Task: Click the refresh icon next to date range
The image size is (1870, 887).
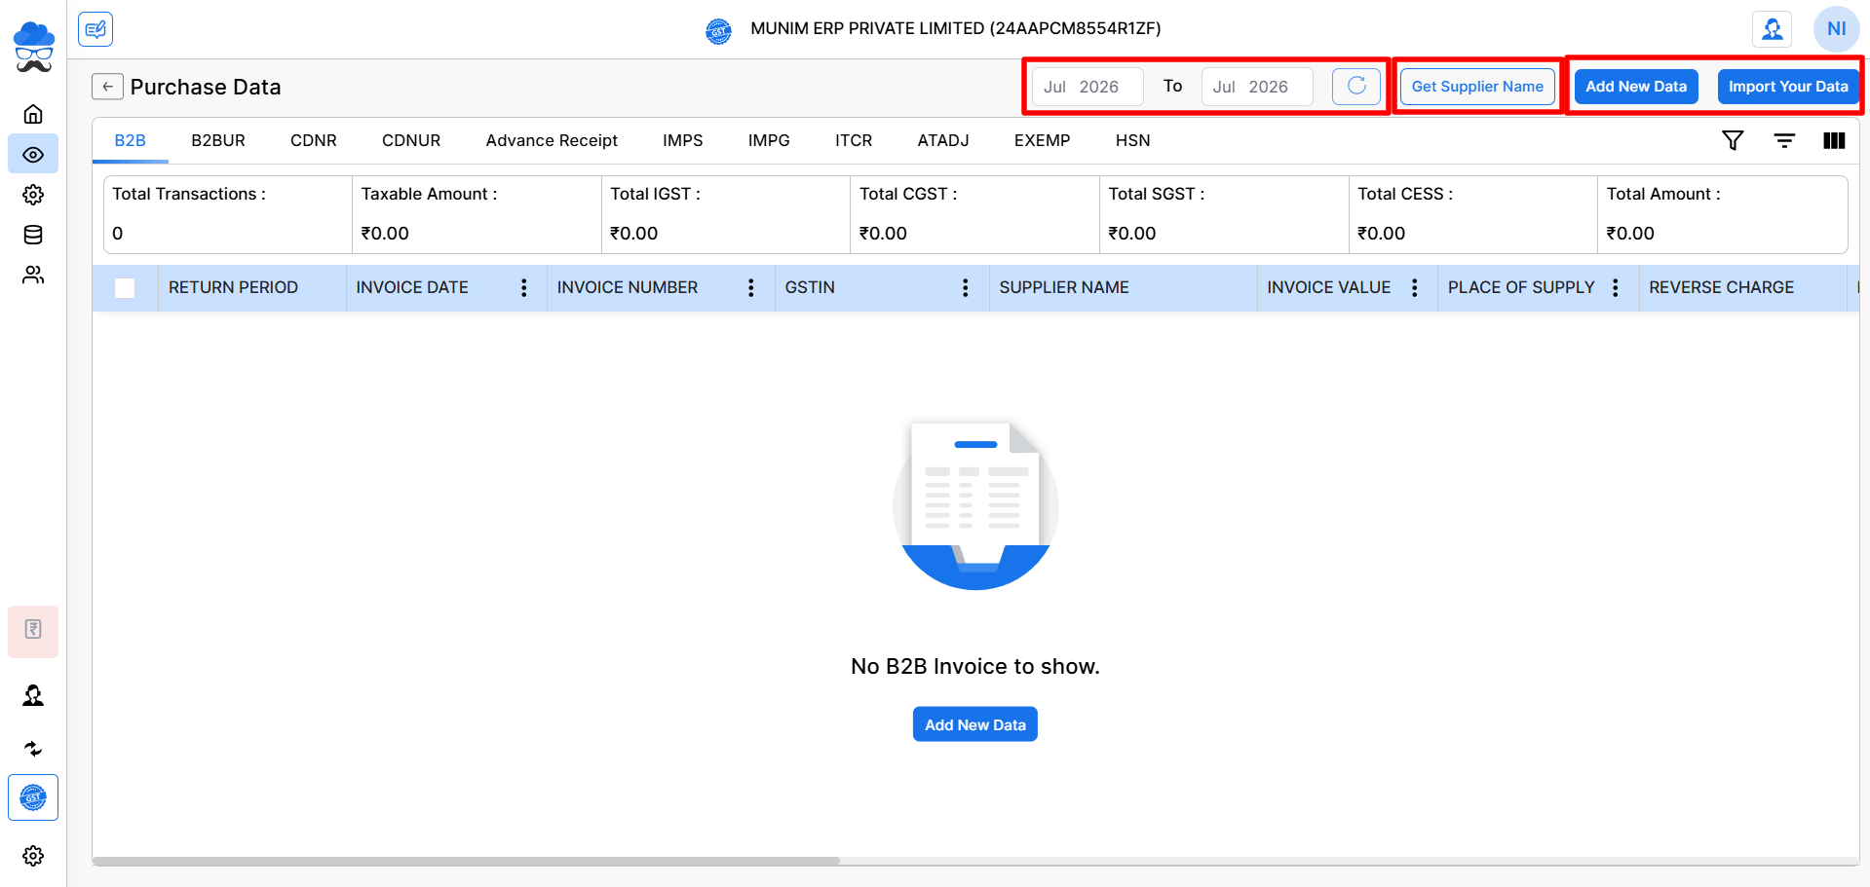Action: click(x=1356, y=87)
